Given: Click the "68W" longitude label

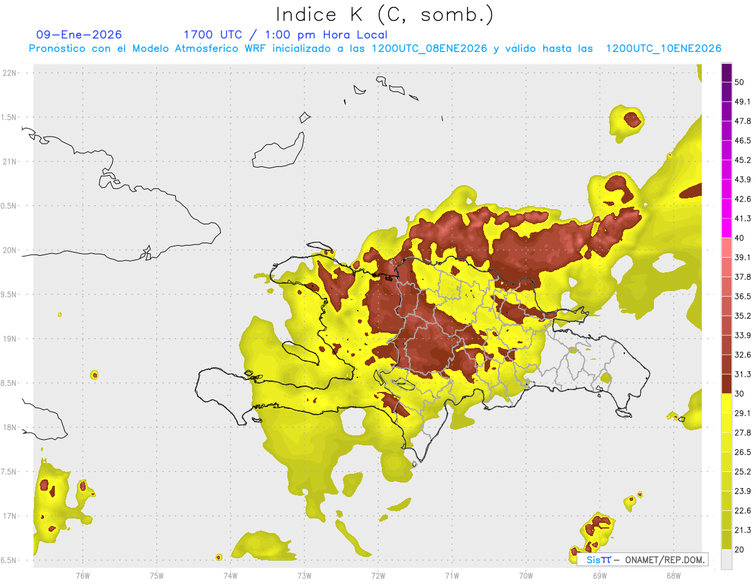Looking at the screenshot, I should click(x=673, y=576).
